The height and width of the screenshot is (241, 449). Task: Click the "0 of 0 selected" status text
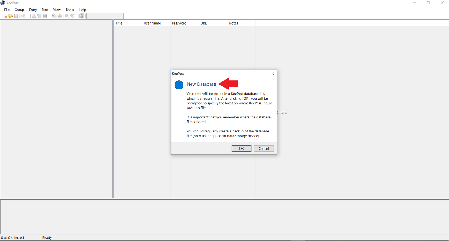(x=13, y=238)
